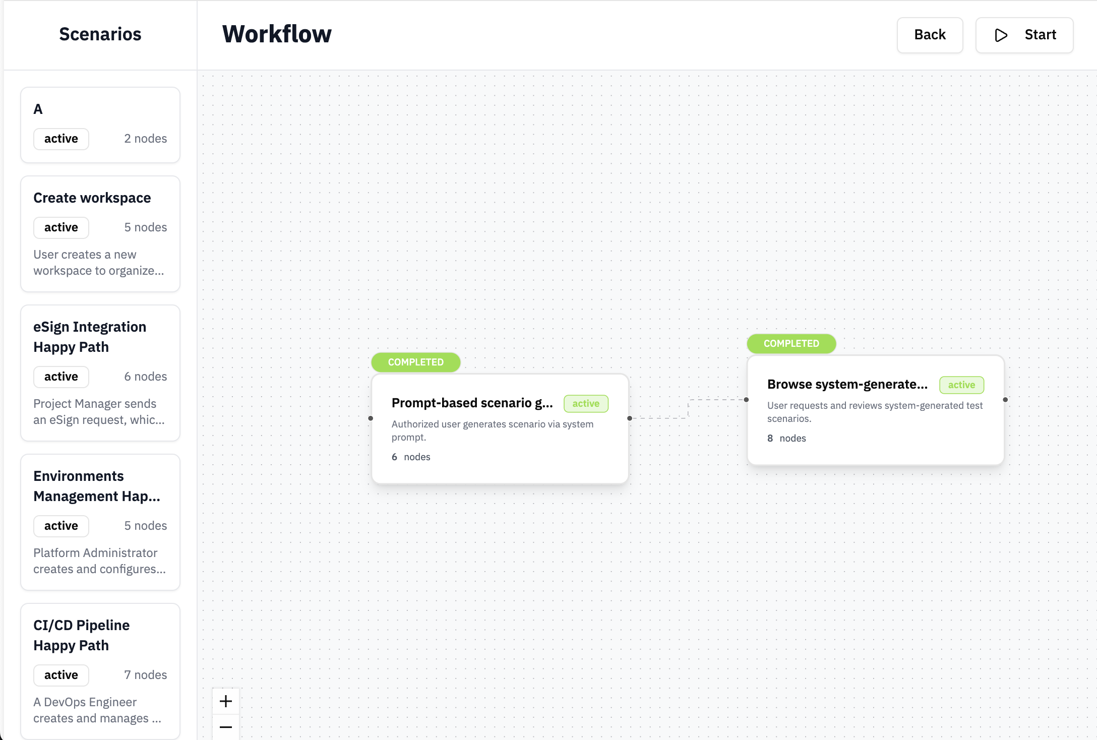
Task: Click the zoom out minus icon
Action: (226, 727)
